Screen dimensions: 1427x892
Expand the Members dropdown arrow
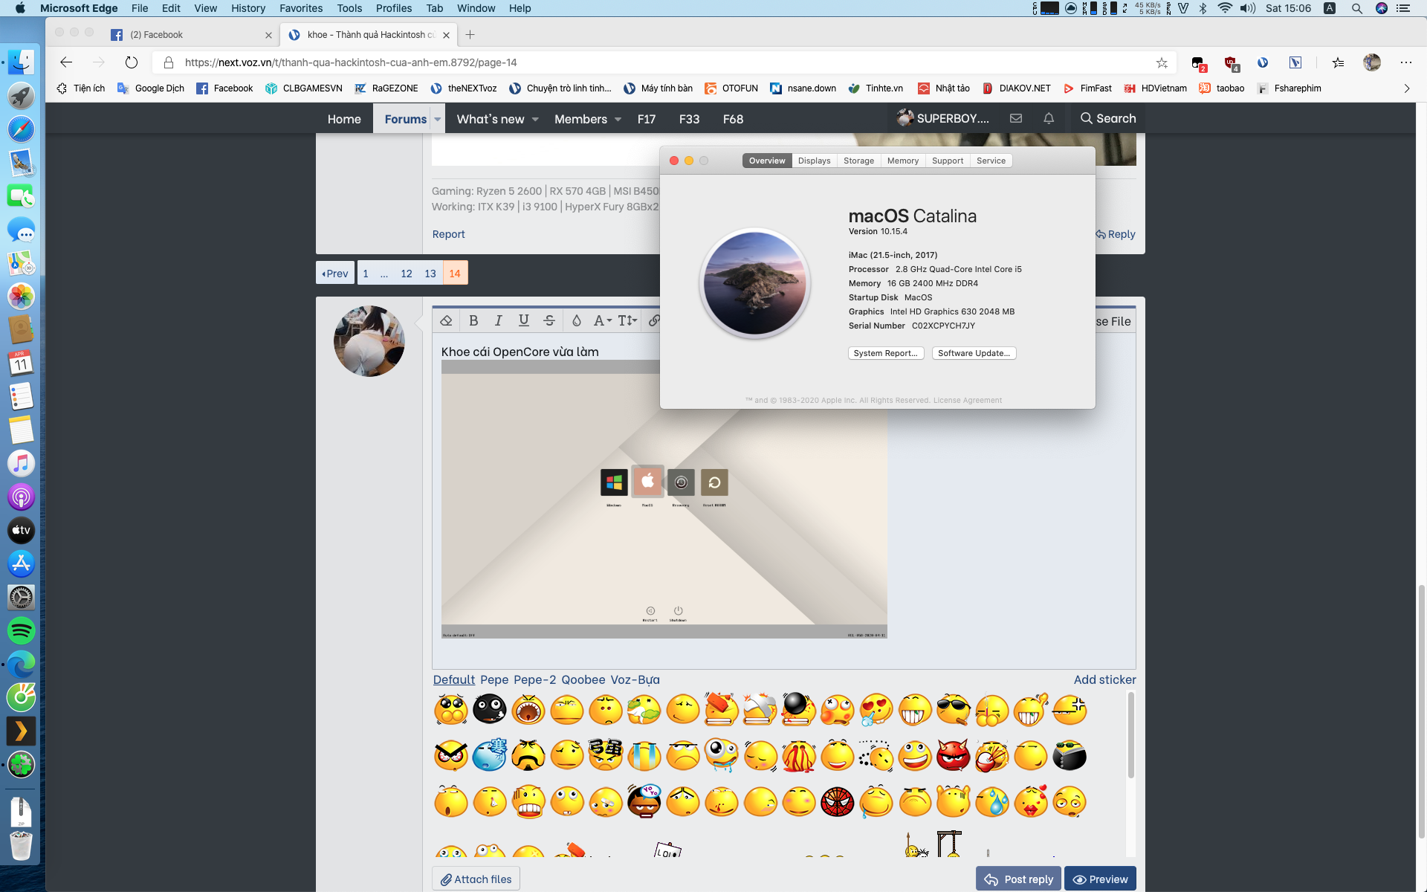[618, 119]
